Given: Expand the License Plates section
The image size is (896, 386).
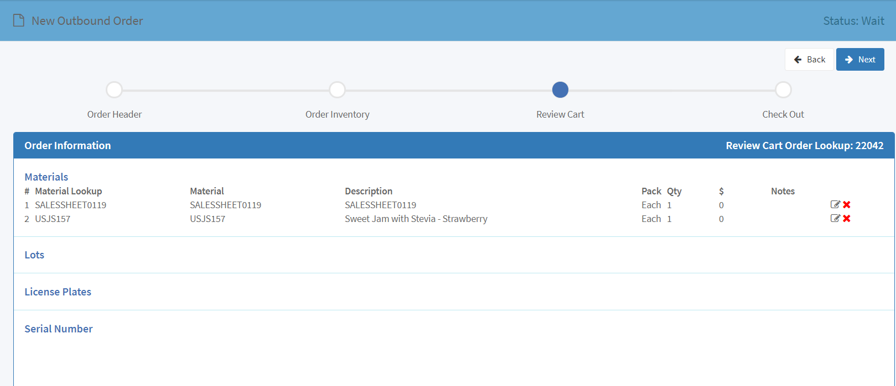Looking at the screenshot, I should 58,292.
